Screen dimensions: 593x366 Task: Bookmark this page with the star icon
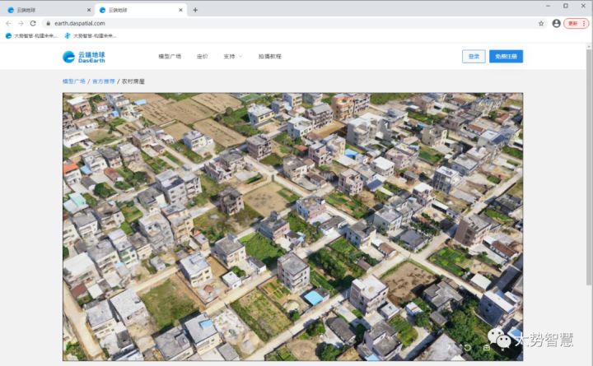pyautogui.click(x=541, y=23)
